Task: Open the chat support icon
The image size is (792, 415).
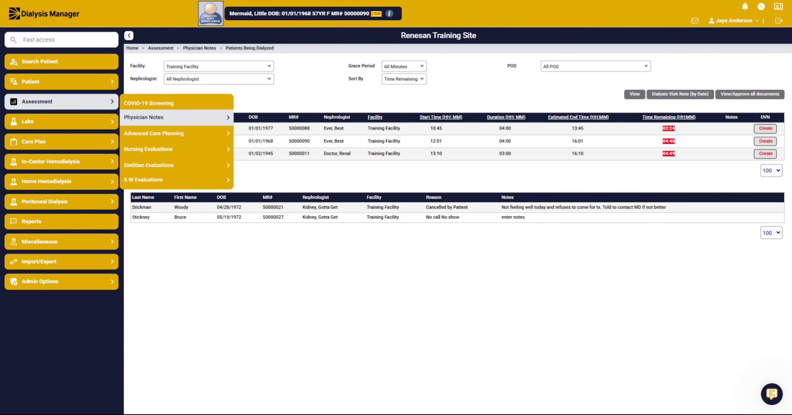Action: (x=772, y=394)
